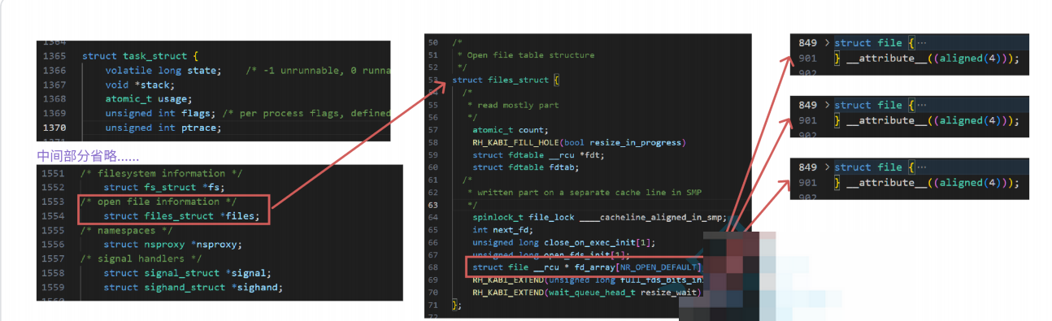Select the "int next_fd;" line
The width and height of the screenshot is (1052, 321).
pos(502,230)
